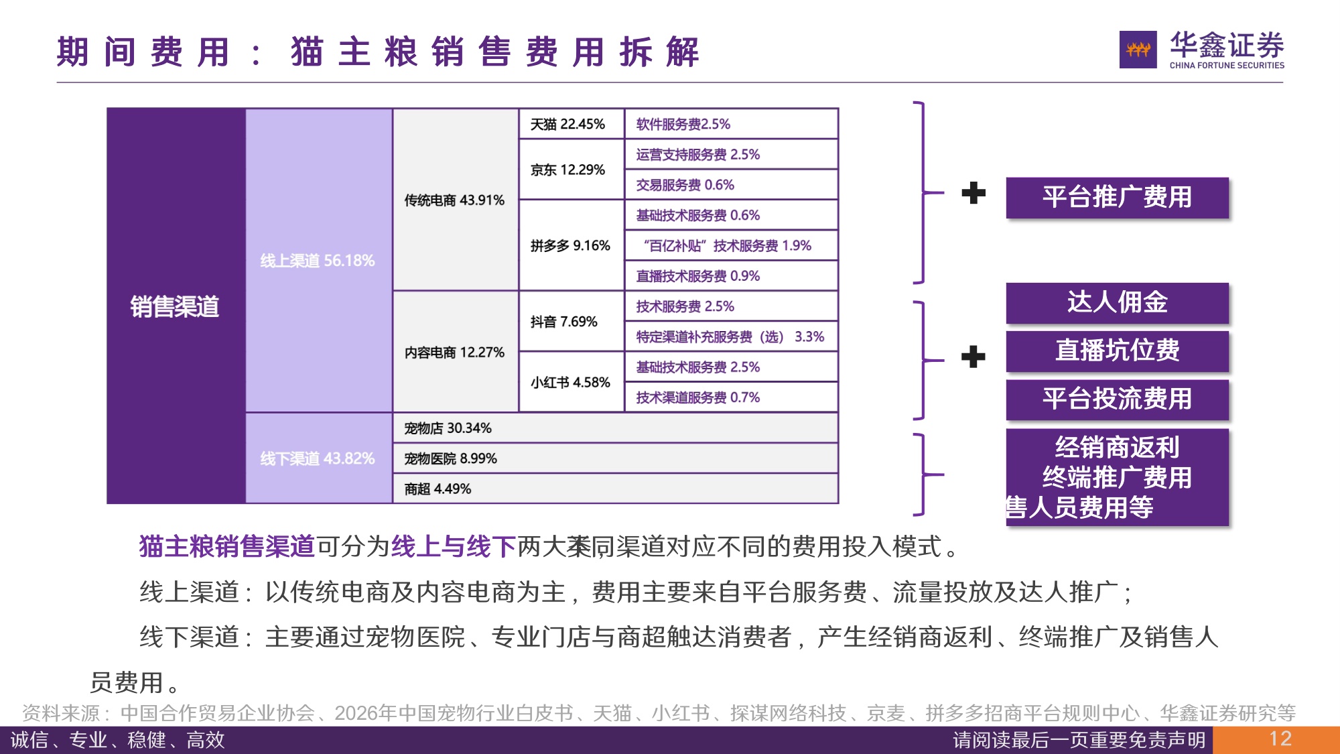The height and width of the screenshot is (754, 1340).
Task: Click the 小红书 4.58% cell
Action: click(572, 382)
